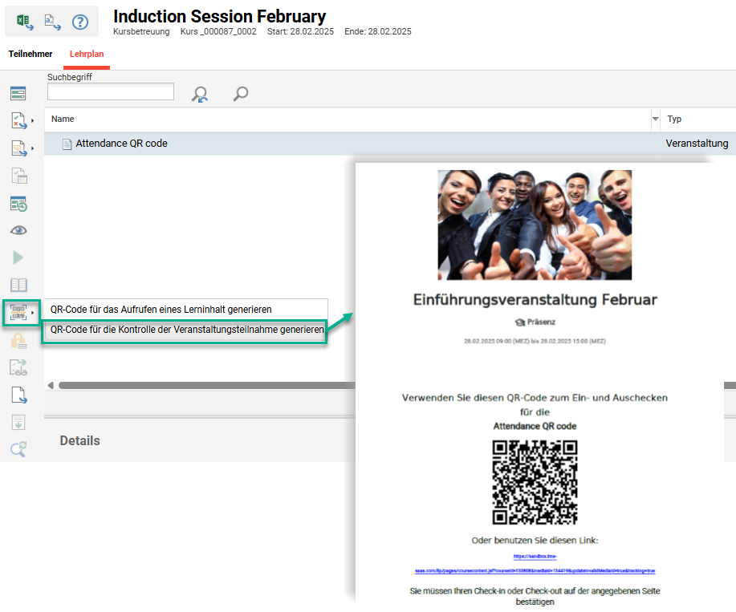
Task: Click the Kursbetreuung label
Action: [x=141, y=31]
